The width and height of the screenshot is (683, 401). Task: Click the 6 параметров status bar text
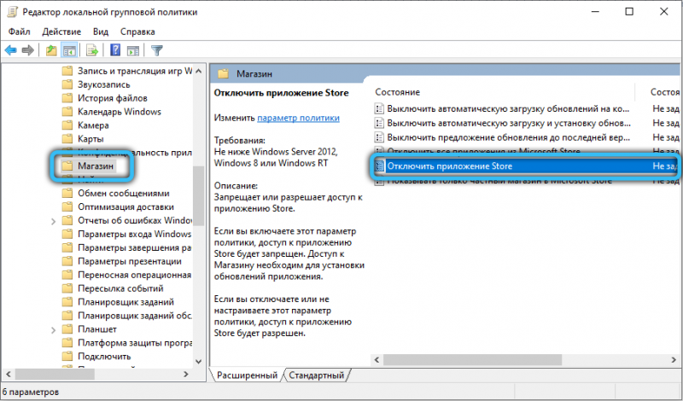(x=31, y=392)
